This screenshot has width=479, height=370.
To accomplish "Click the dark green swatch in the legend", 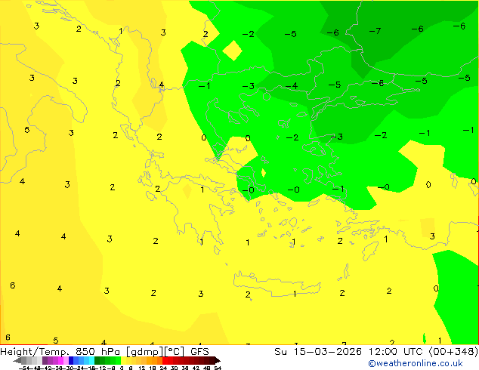I will [97, 361].
